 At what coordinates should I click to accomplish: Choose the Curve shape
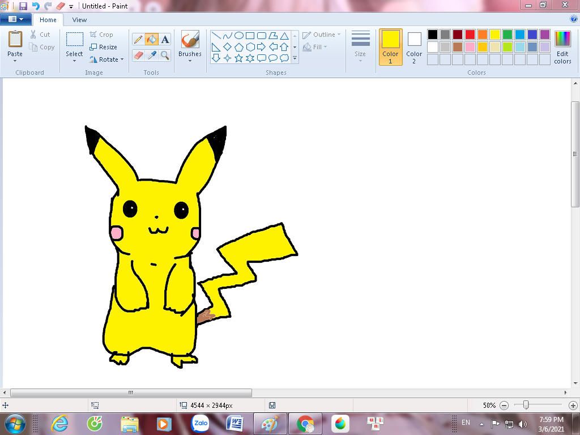[228, 36]
